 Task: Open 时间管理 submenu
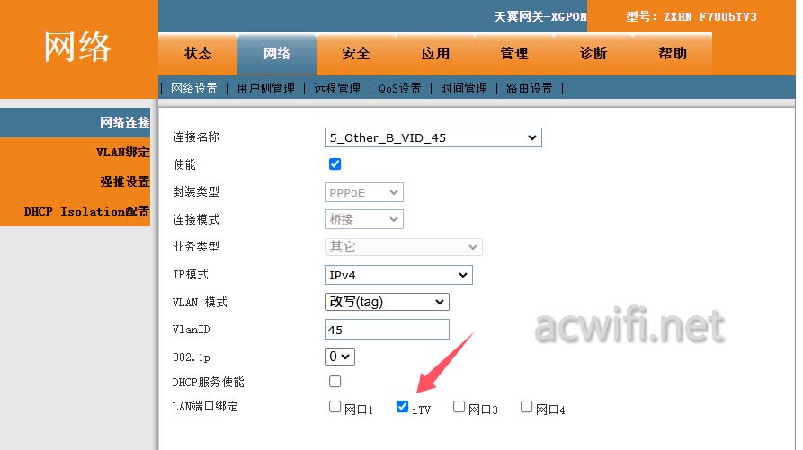pyautogui.click(x=464, y=88)
